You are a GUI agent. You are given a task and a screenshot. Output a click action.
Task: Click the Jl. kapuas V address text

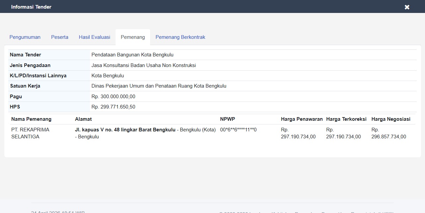[x=125, y=130]
